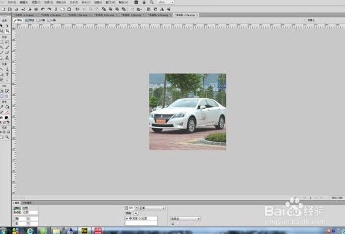Open the 视图(V) menu
Screen dimensions: 345x234
(x=36, y=2)
